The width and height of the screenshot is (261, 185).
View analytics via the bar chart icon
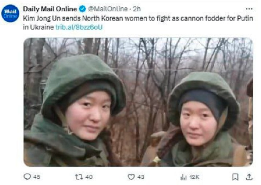[184, 177]
